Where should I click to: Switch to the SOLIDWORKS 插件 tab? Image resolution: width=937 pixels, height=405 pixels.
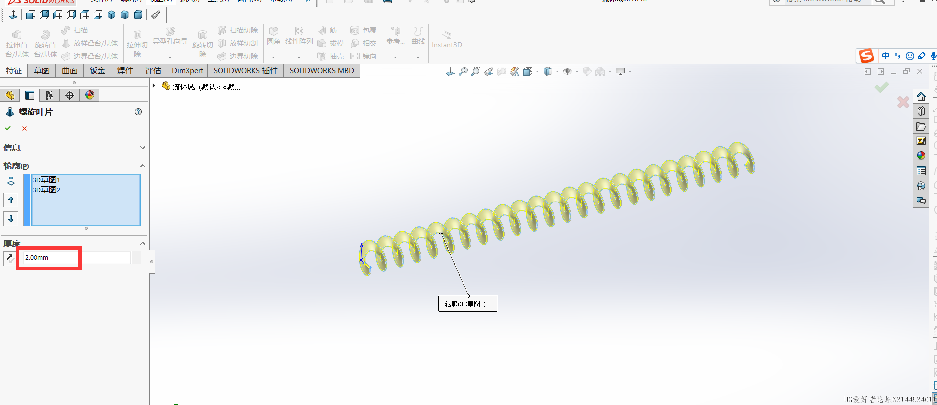246,71
